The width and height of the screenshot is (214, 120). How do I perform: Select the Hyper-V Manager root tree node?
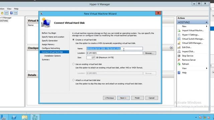[x=6, y=18]
